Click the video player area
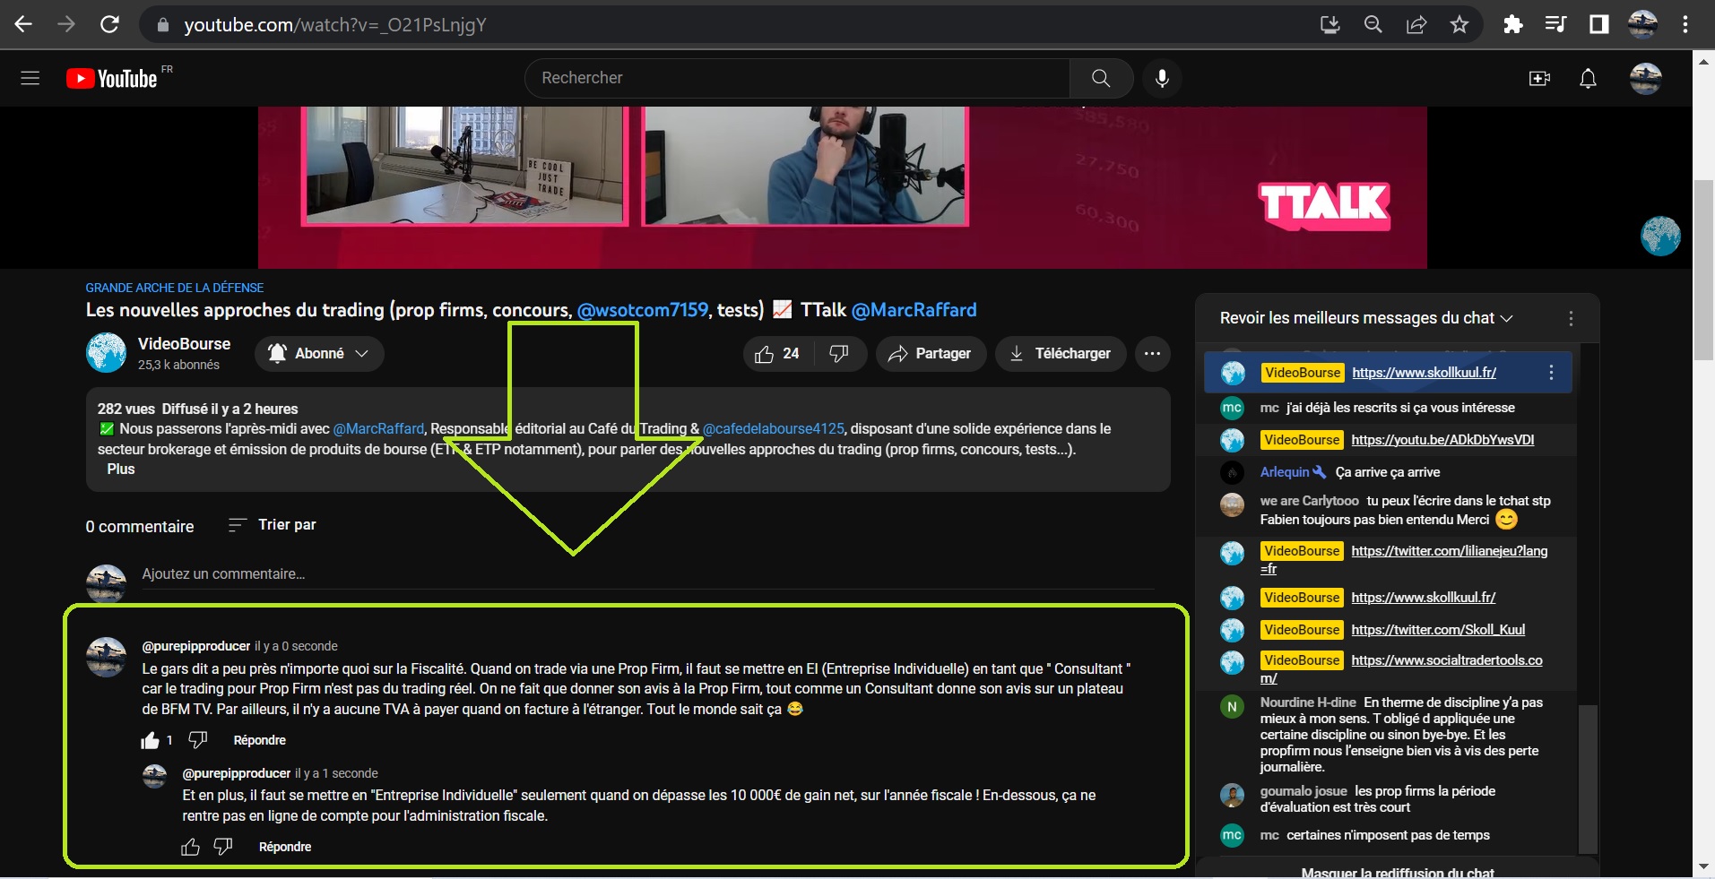This screenshot has width=1715, height=879. click(x=843, y=187)
